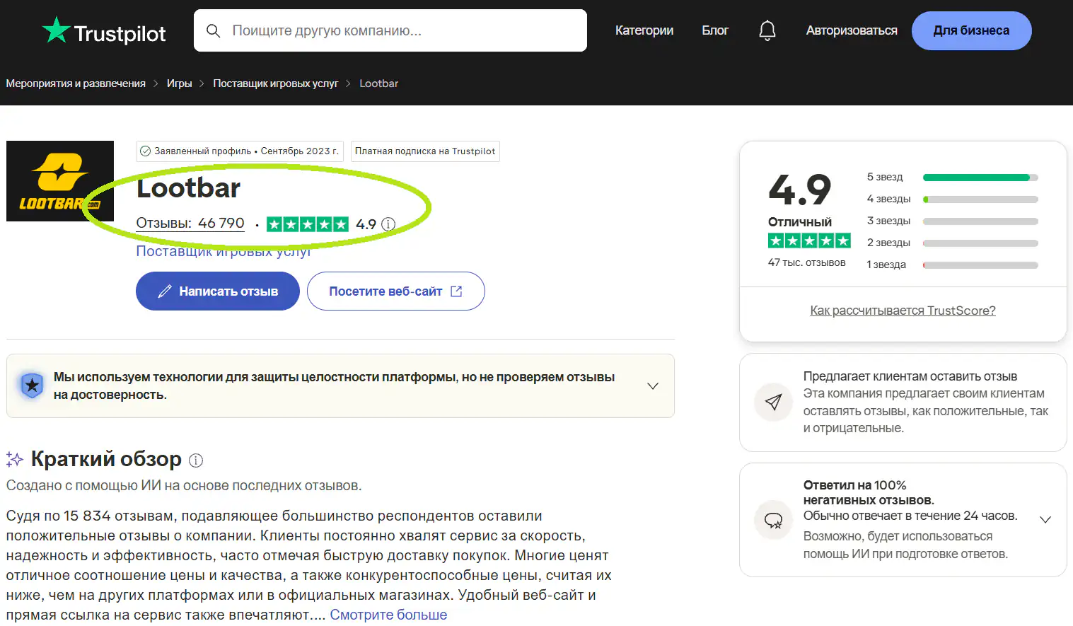1073x626 pixels.
Task: Open the Блог menu item
Action: pyautogui.click(x=715, y=30)
